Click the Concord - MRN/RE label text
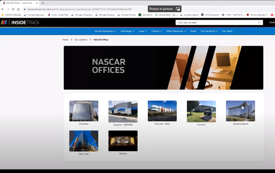This screenshot has width=275, height=173. pos(123,125)
